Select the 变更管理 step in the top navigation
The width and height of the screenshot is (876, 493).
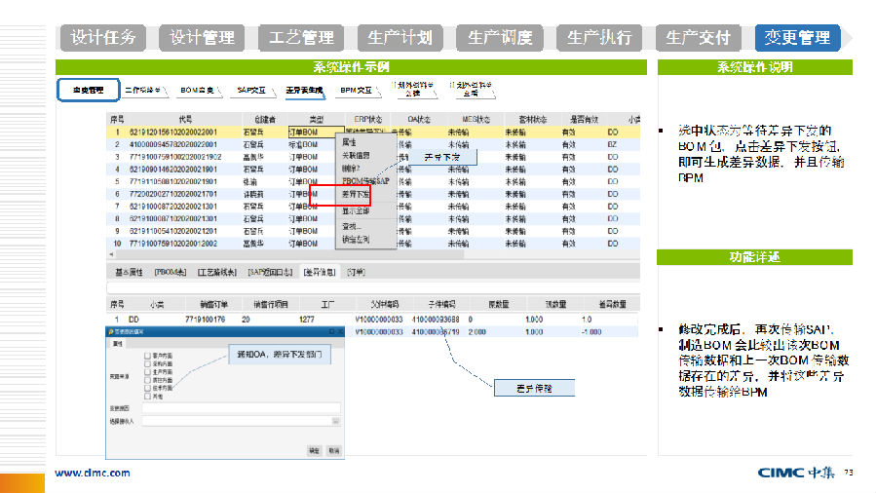pos(797,38)
